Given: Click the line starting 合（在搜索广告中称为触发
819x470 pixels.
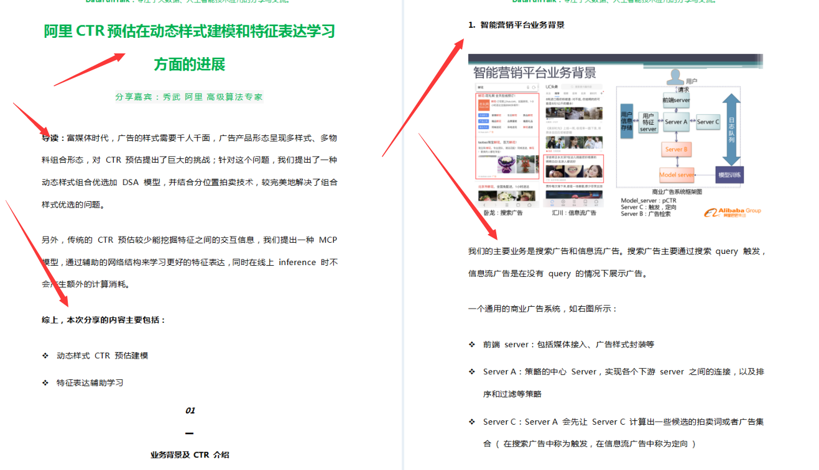Looking at the screenshot, I should point(590,444).
